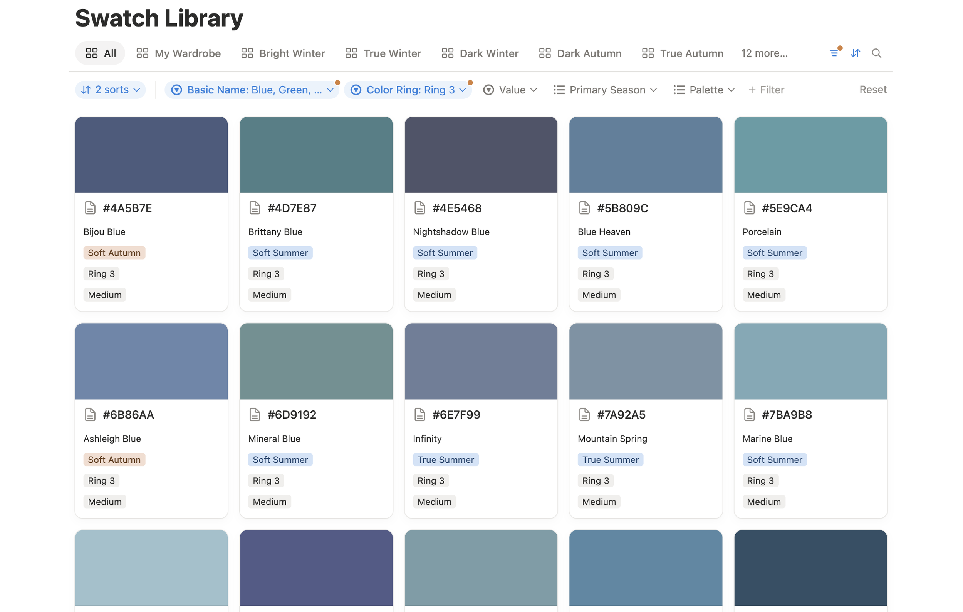Screen dimensions: 963x612
Task: Open the Palette filter dropdown
Action: pyautogui.click(x=704, y=90)
